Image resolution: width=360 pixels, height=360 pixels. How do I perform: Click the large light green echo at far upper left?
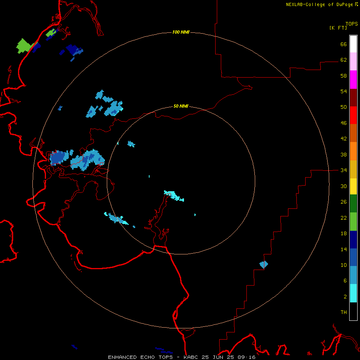tap(24, 46)
